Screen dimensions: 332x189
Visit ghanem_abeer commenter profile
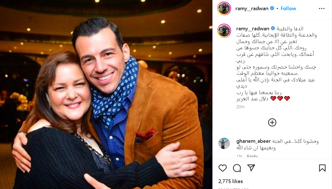[253, 141]
